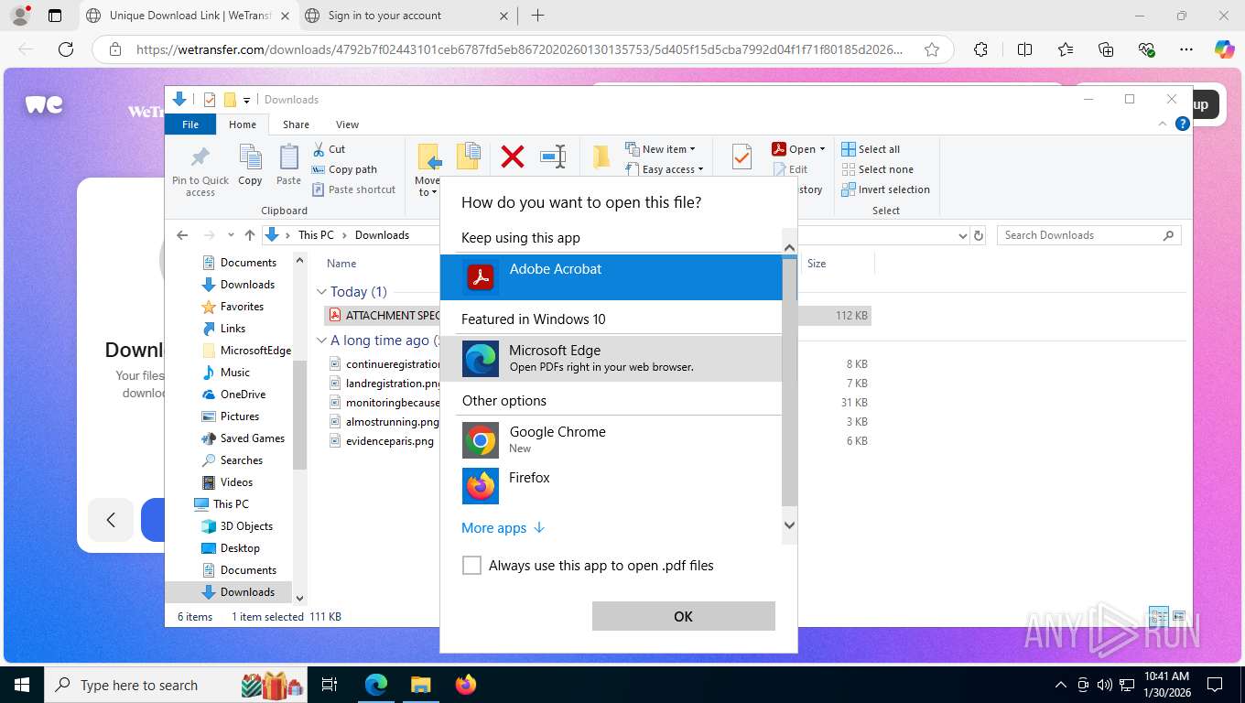1245x703 pixels.
Task: Switch to the Share ribbon tab
Action: (x=296, y=124)
